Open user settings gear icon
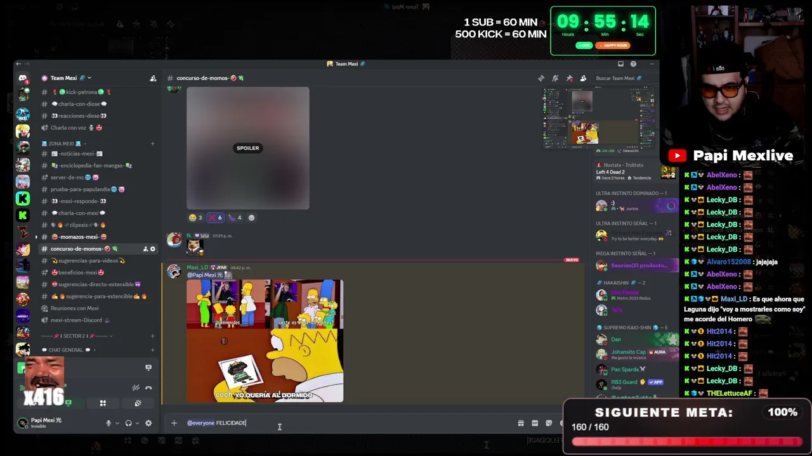 point(148,423)
